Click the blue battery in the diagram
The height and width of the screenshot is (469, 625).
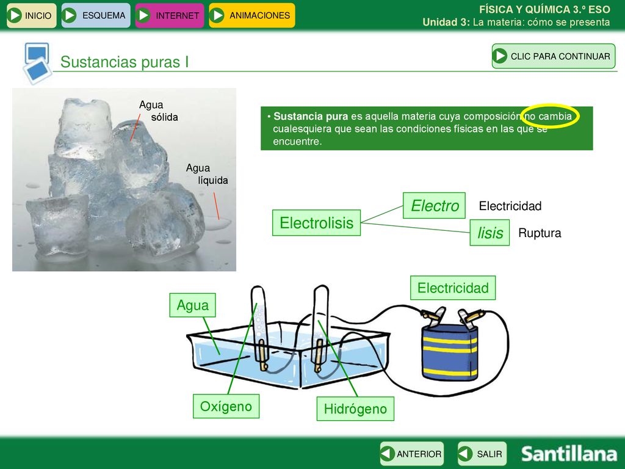450,352
